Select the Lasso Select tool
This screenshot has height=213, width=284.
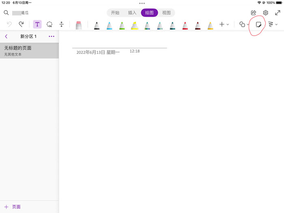click(x=49, y=24)
